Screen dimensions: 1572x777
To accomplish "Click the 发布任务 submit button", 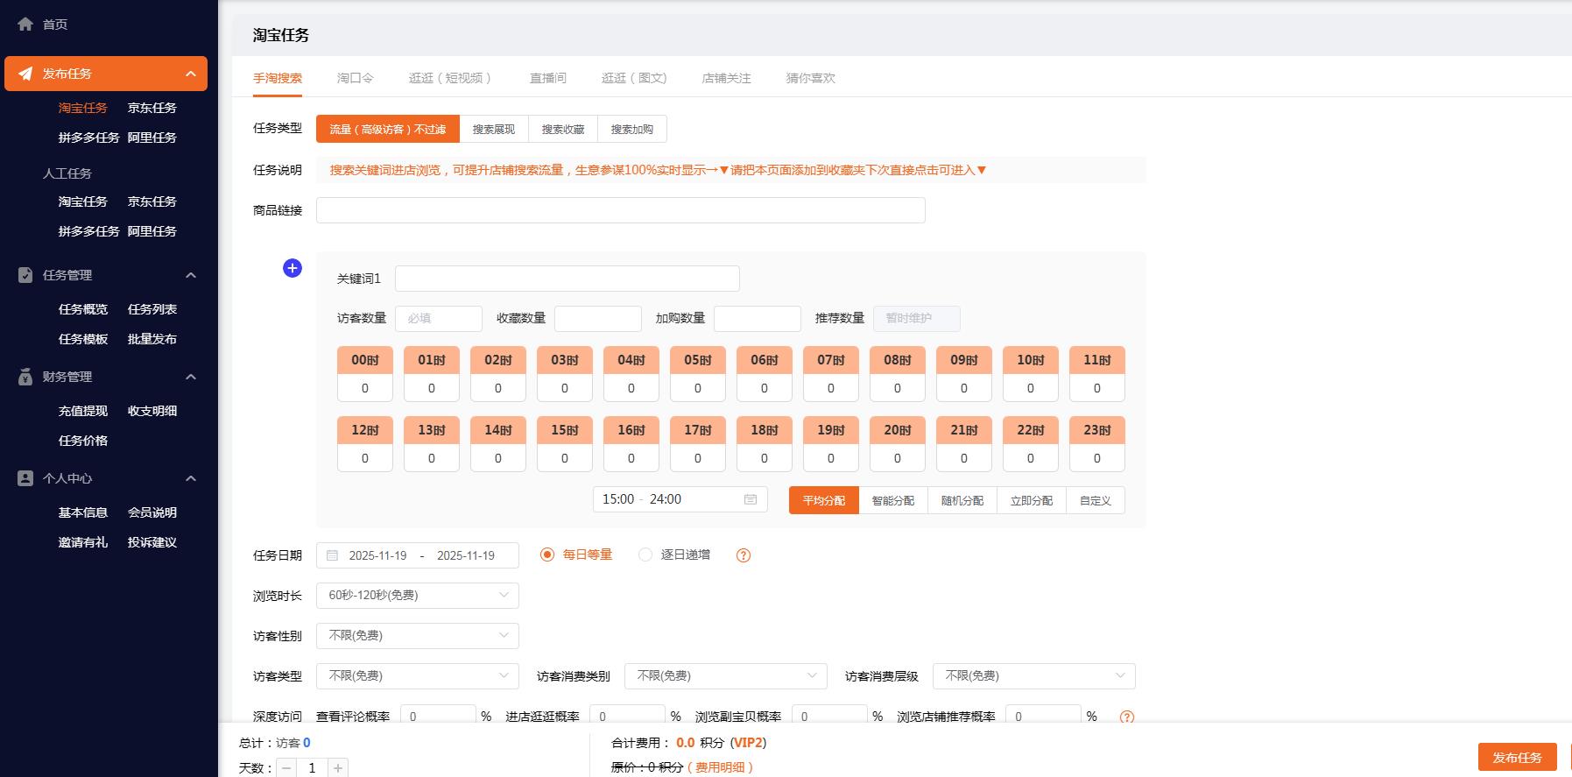I will pyautogui.click(x=1517, y=757).
